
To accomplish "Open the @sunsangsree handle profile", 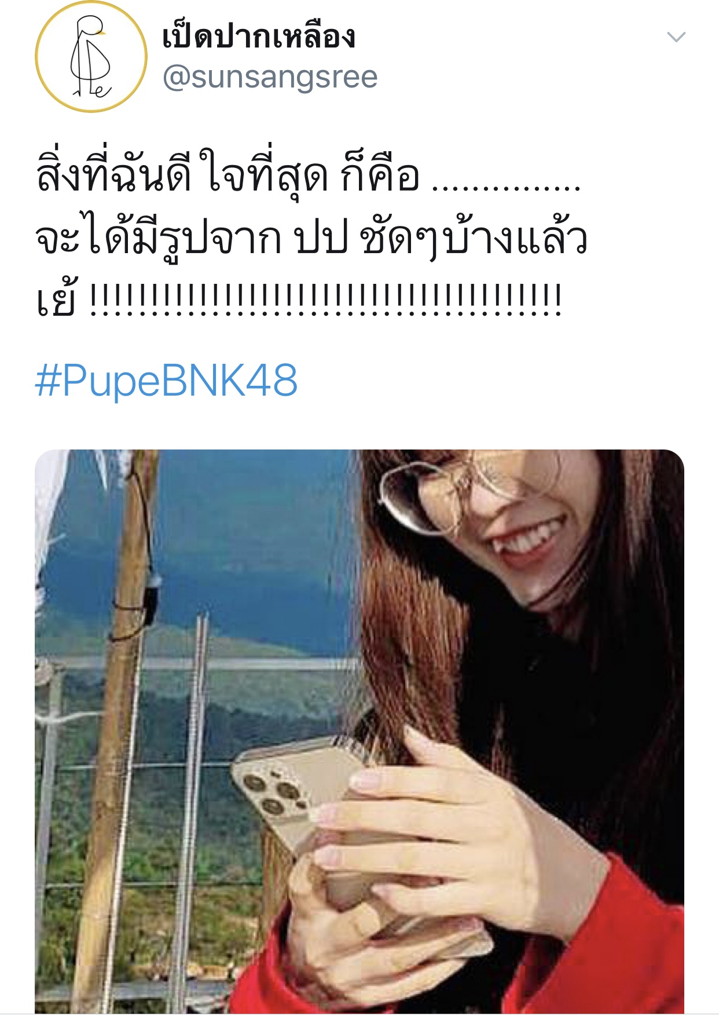I will tap(270, 77).
